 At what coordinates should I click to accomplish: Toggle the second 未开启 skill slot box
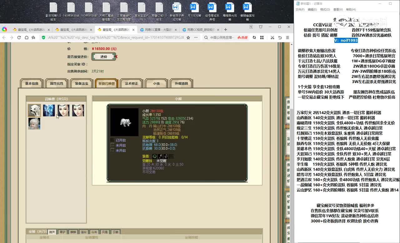tap(112, 150)
